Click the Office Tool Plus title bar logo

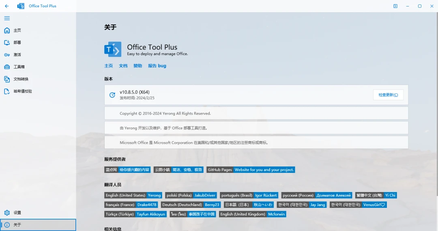pyautogui.click(x=21, y=6)
